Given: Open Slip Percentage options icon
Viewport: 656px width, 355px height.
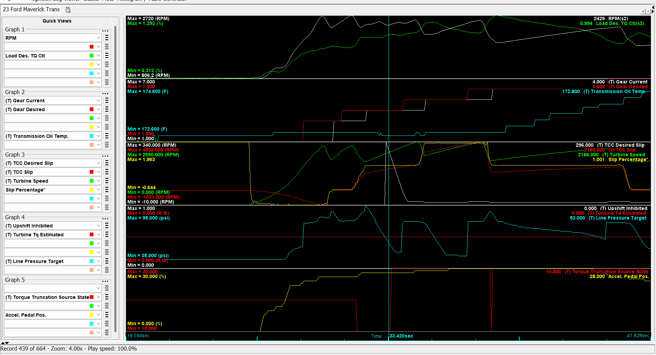Looking at the screenshot, I should (x=107, y=190).
